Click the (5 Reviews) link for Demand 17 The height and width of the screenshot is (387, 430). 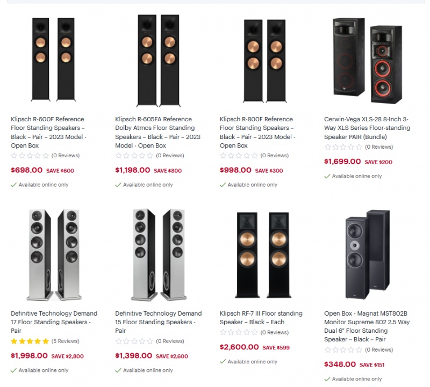coord(66,341)
